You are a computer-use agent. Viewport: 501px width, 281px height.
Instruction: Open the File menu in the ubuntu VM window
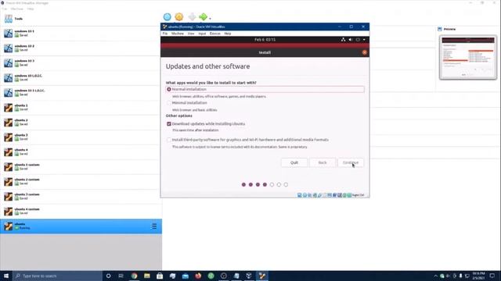[165, 34]
